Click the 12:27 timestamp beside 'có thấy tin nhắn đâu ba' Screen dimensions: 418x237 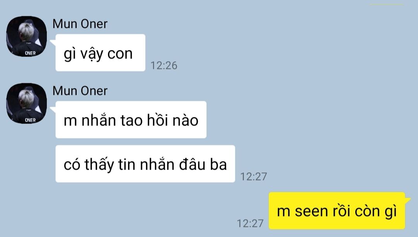coord(254,177)
